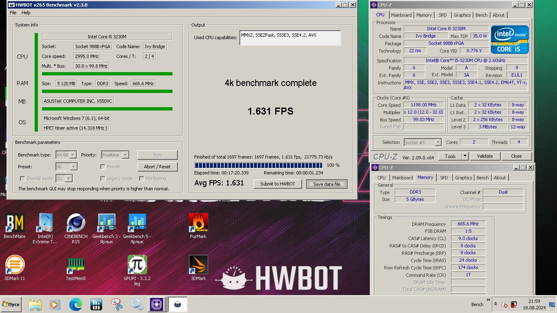The height and width of the screenshot is (313, 557).
Task: Launch 3DMark desktop shortcut
Action: (198, 268)
